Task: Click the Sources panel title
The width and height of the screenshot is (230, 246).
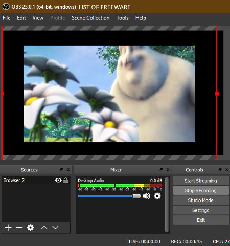Action: pos(29,170)
